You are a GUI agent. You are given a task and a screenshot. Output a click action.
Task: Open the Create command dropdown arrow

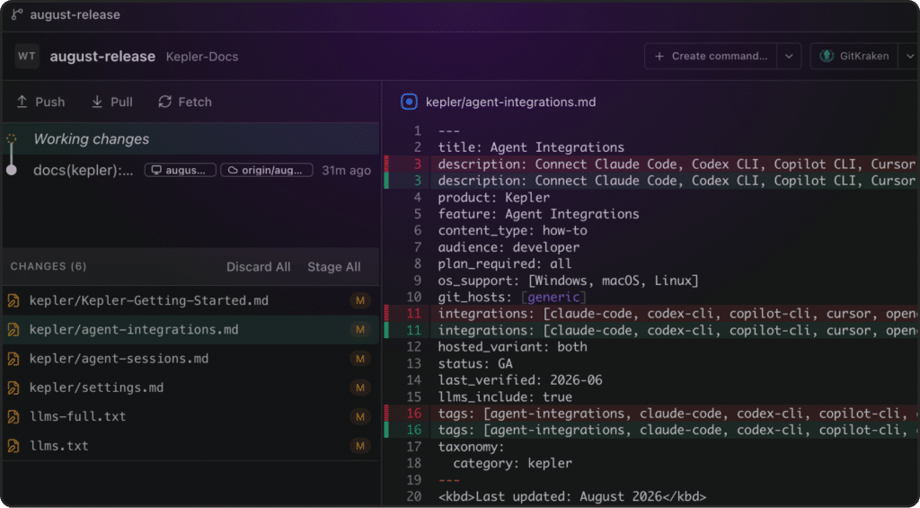pos(789,57)
